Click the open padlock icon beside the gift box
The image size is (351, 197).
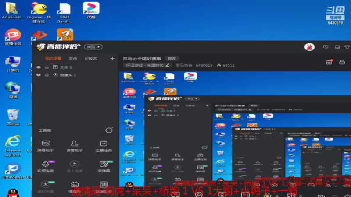point(342,62)
